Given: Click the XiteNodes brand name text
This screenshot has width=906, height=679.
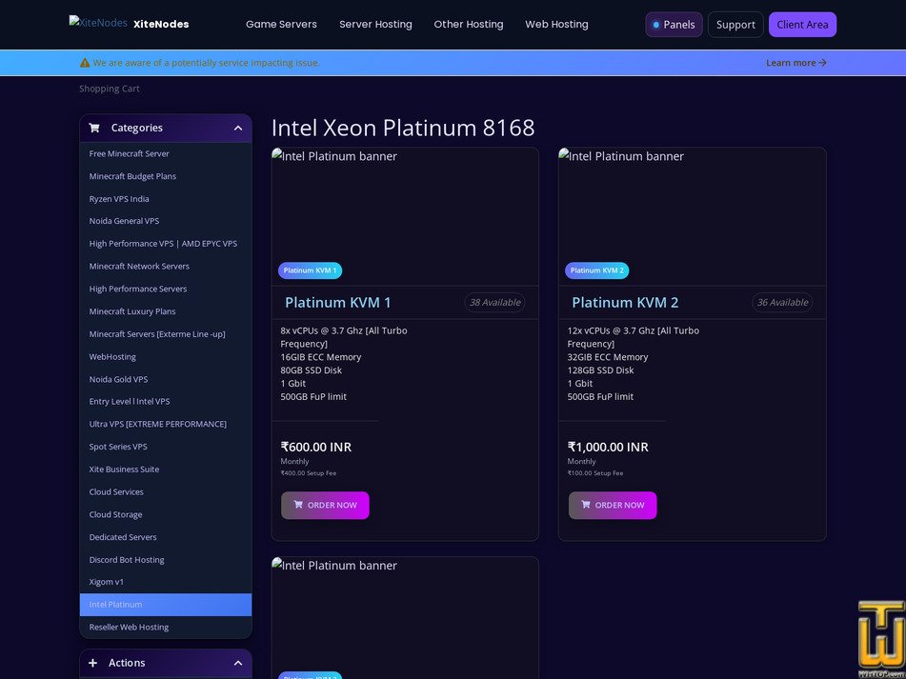Looking at the screenshot, I should (x=161, y=24).
